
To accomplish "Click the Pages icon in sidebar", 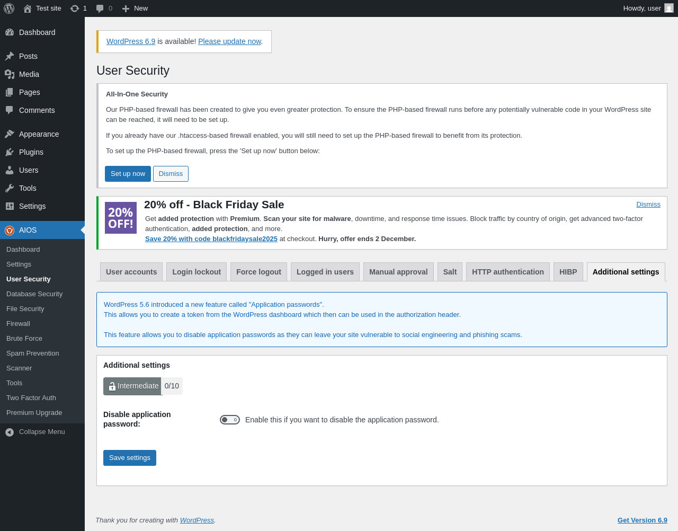I will click(10, 92).
